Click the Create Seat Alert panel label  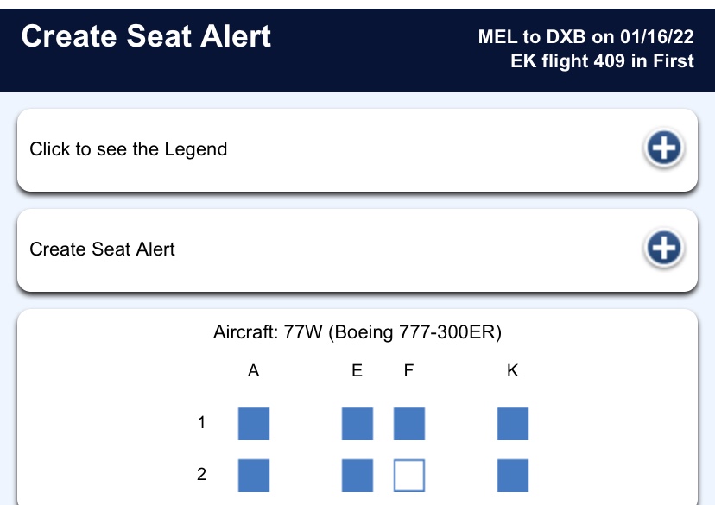click(x=102, y=249)
